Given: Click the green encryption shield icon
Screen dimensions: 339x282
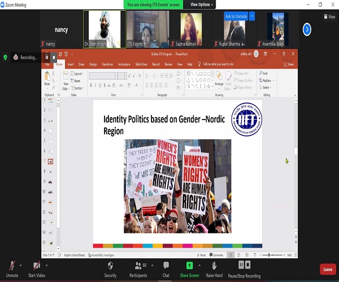Looking at the screenshot, I should click(x=6, y=58).
